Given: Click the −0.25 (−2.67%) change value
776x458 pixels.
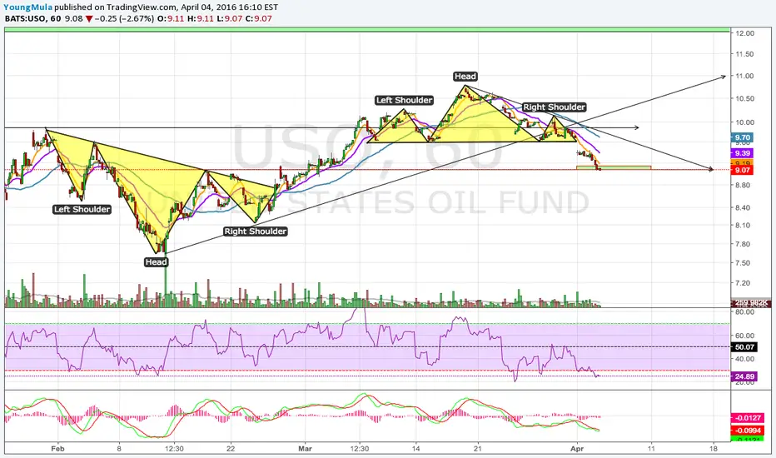Looking at the screenshot, I should (124, 19).
